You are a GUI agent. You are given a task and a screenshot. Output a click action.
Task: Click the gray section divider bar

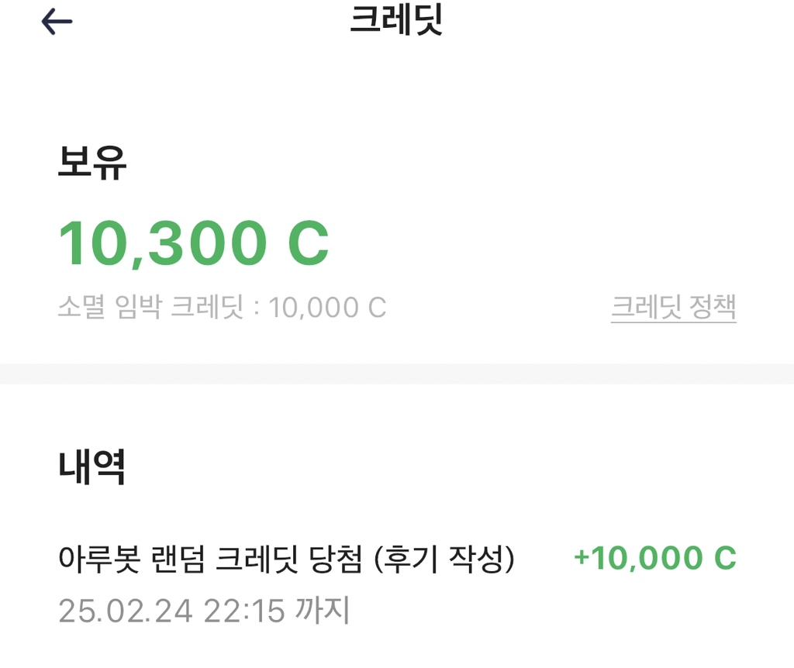point(397,374)
